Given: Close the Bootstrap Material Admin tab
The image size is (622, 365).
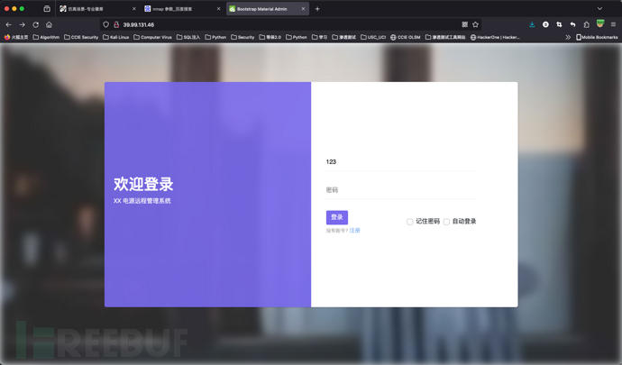Looking at the screenshot, I should pyautogui.click(x=303, y=9).
